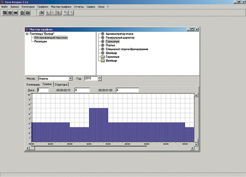Viewport: 246px width, 177px height.
Task: Switch to the График tab
Action: click(47, 84)
